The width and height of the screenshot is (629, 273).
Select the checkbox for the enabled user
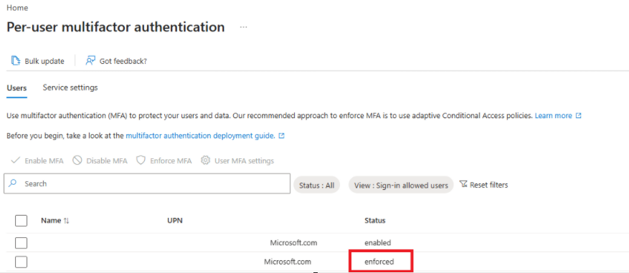[x=21, y=243]
